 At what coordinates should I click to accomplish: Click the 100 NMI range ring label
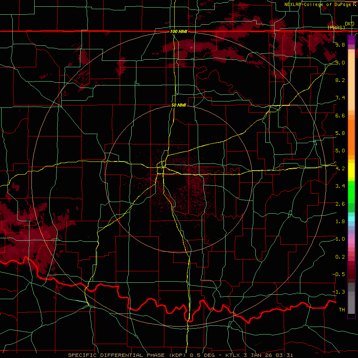pyautogui.click(x=179, y=31)
